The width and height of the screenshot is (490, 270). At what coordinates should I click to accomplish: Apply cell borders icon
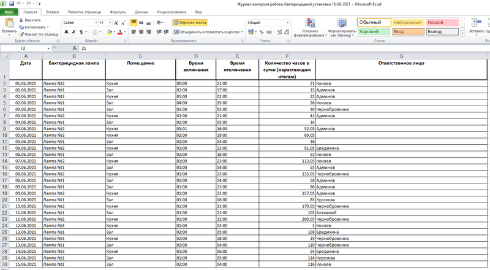96,32
